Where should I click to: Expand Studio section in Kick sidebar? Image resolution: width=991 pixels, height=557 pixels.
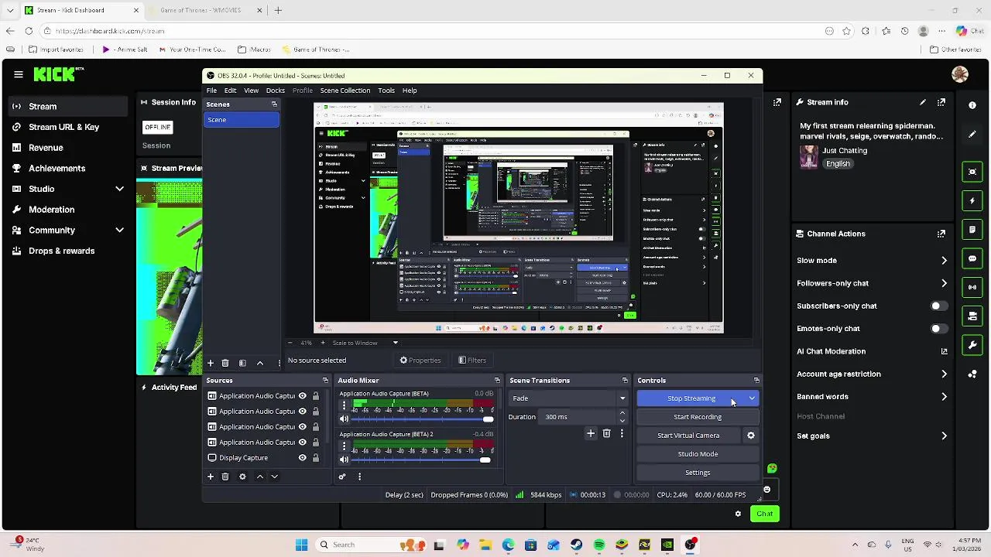point(119,189)
